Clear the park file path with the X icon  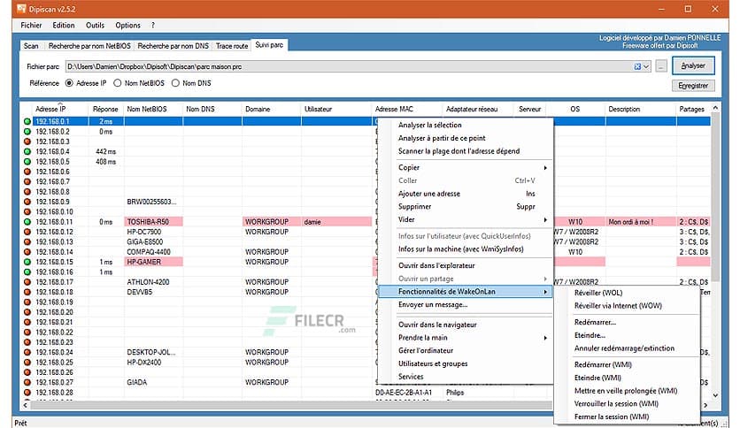coord(637,67)
